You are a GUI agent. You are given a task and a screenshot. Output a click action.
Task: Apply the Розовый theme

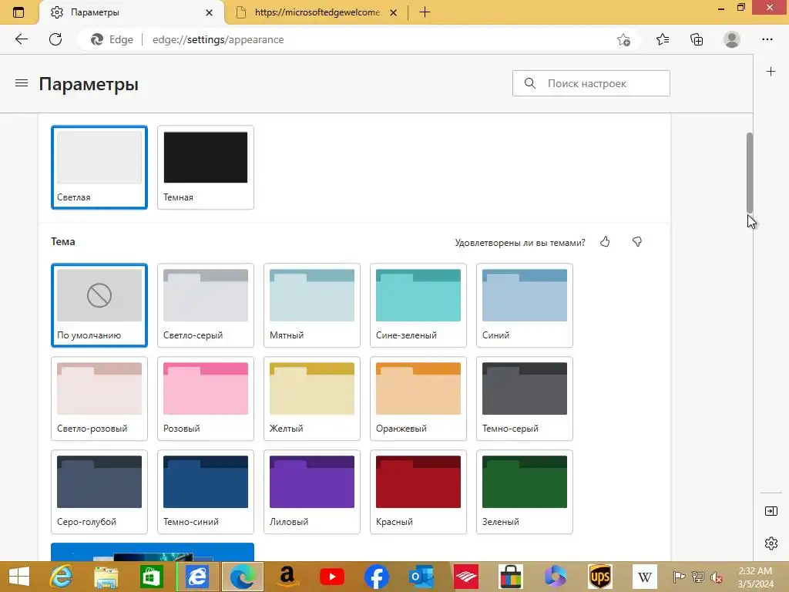point(205,399)
